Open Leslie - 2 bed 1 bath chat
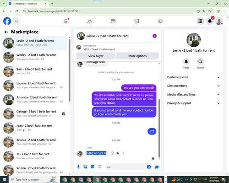 pos(34,43)
